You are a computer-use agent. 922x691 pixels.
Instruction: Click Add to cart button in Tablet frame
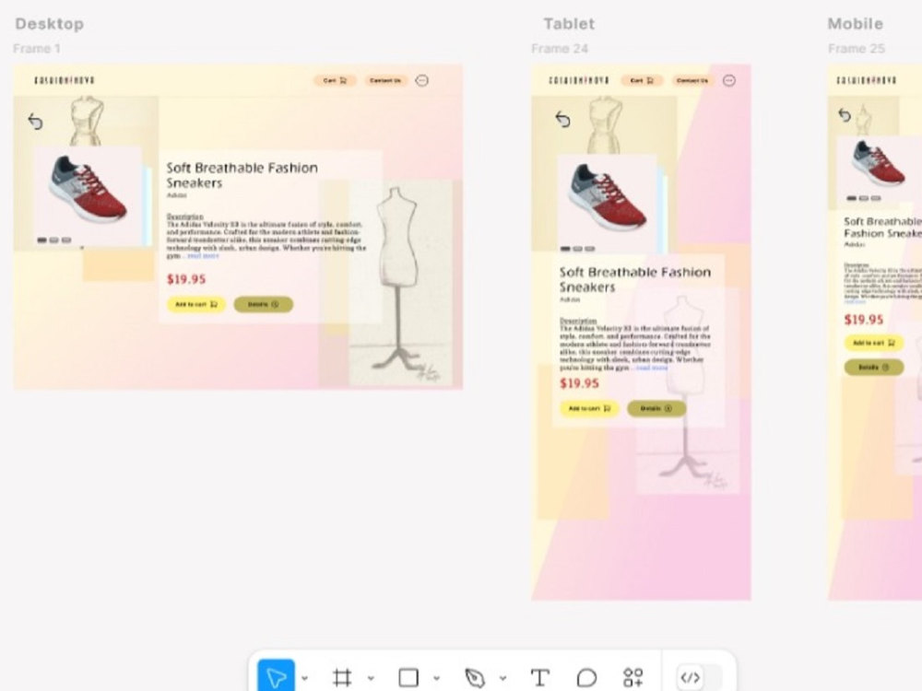point(589,408)
